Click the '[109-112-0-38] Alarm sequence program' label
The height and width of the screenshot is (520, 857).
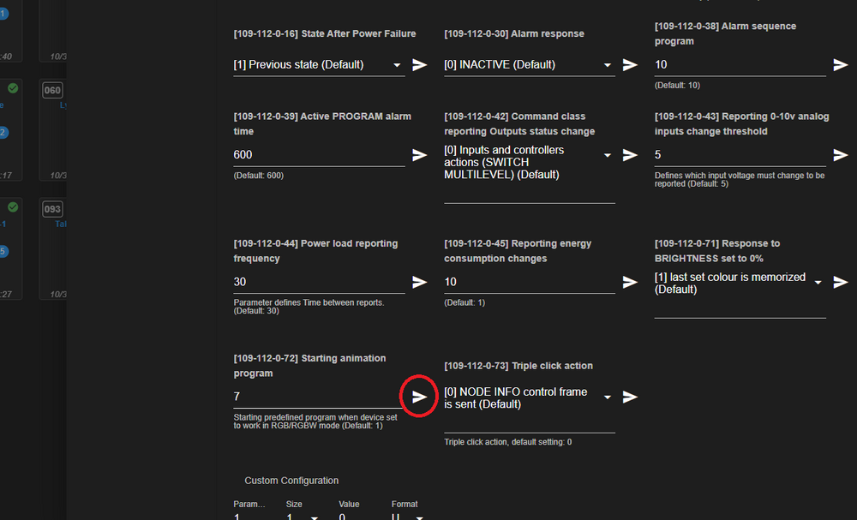coord(725,34)
